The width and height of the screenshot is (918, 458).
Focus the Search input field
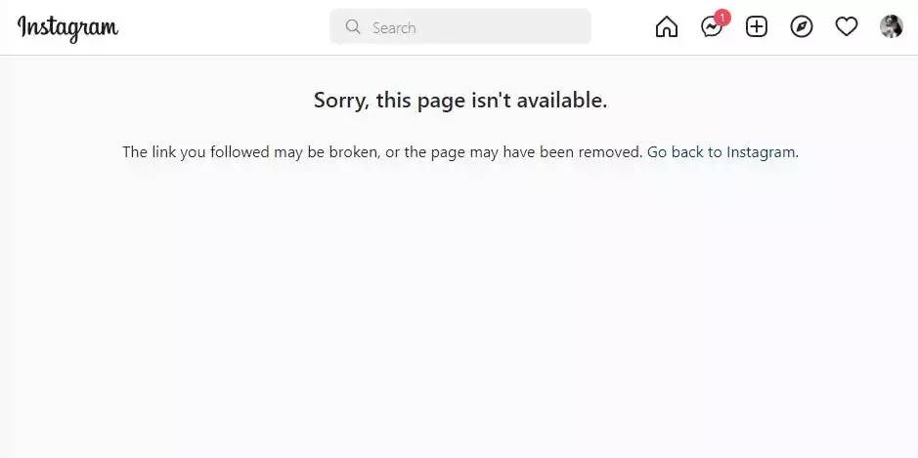click(460, 27)
